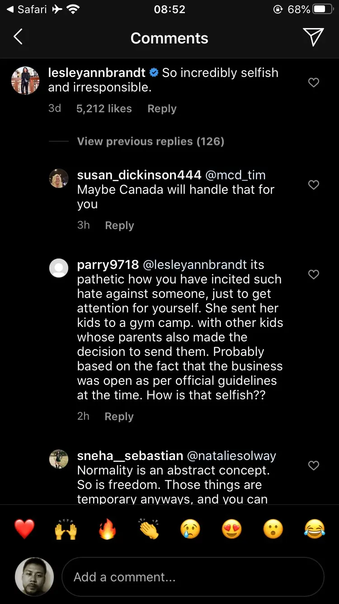Open the @mcd_tim mention link
Viewport: 339px width, 604px height.
click(235, 175)
